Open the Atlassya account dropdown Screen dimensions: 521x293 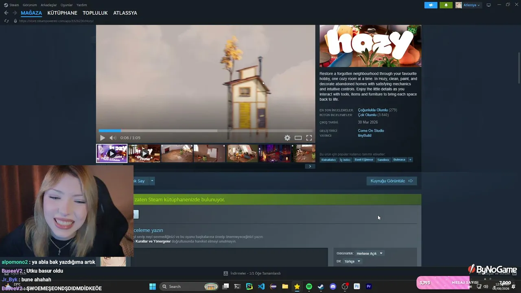point(472,5)
